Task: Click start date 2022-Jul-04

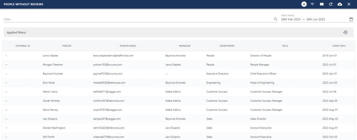Action: (330, 92)
